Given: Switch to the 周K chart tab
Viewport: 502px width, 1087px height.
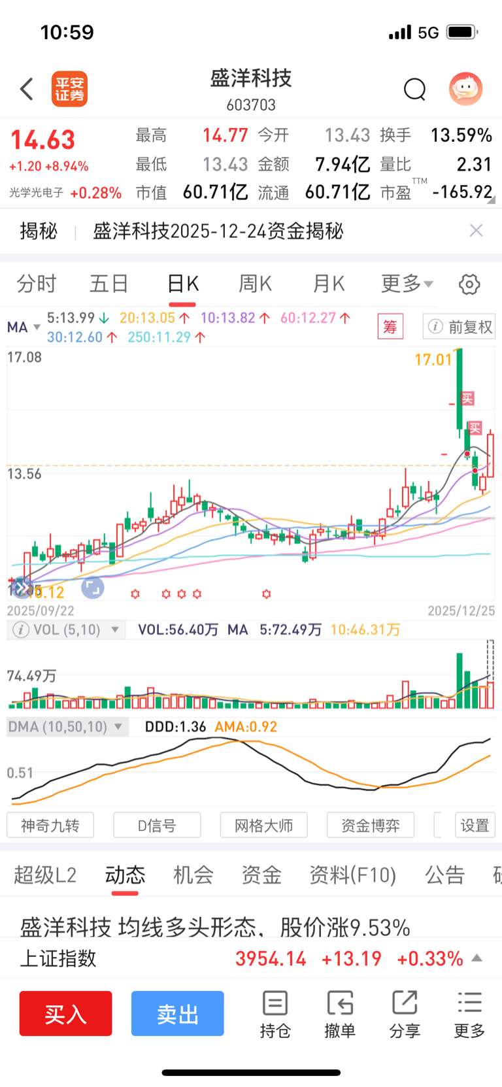Looking at the screenshot, I should pos(255,284).
